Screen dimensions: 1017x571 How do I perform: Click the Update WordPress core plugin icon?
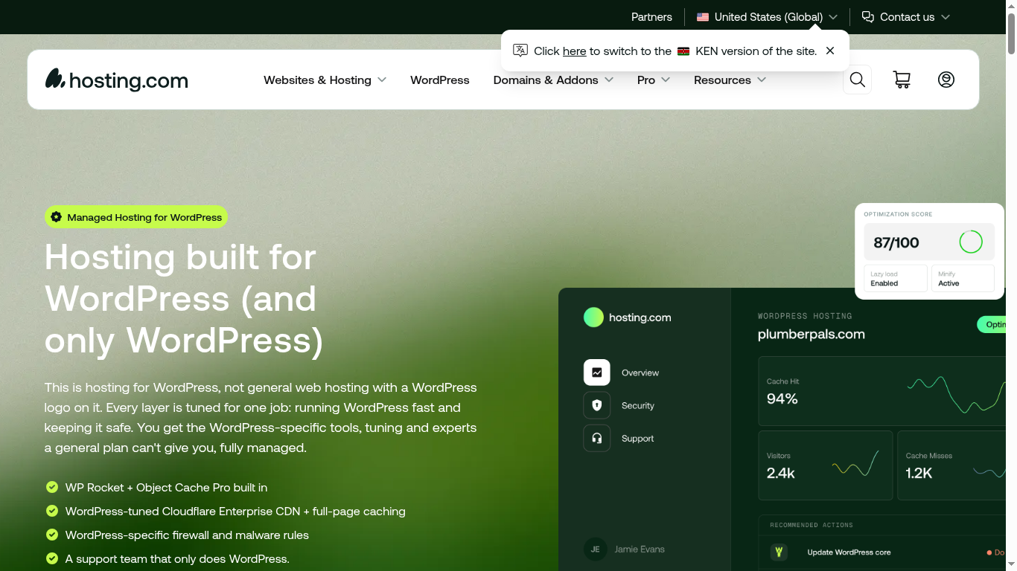[779, 552]
